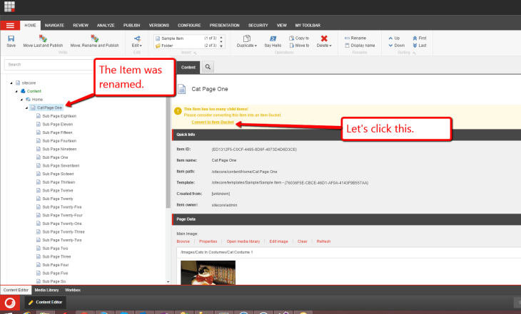The width and height of the screenshot is (521, 314).
Task: Collapse the Page Data section header
Action: click(346, 219)
